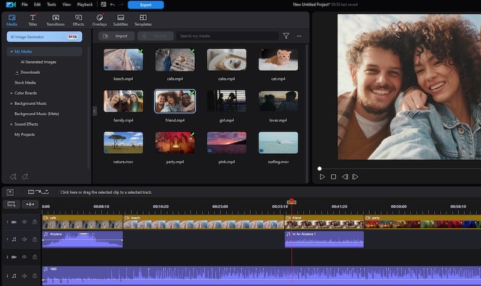481x286 pixels.
Task: Mute audio track 1
Action: 24,239
